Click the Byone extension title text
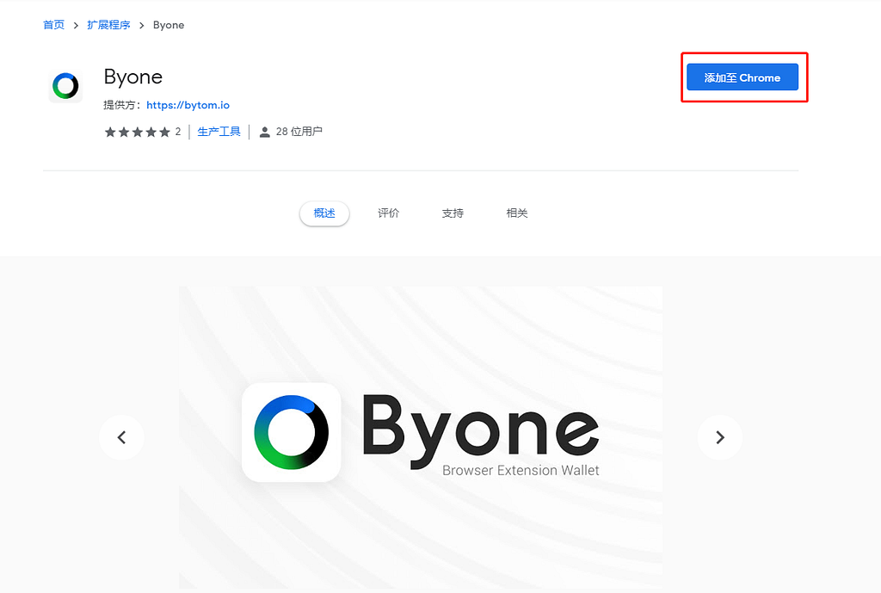Image resolution: width=881 pixels, height=593 pixels. click(x=133, y=77)
